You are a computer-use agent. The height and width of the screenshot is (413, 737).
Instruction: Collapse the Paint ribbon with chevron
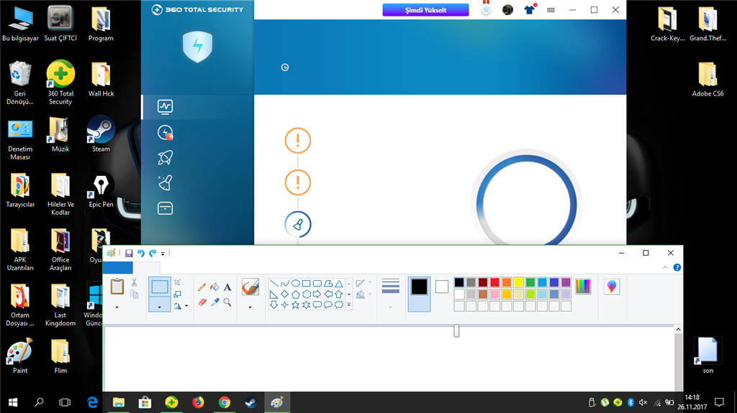pos(665,267)
